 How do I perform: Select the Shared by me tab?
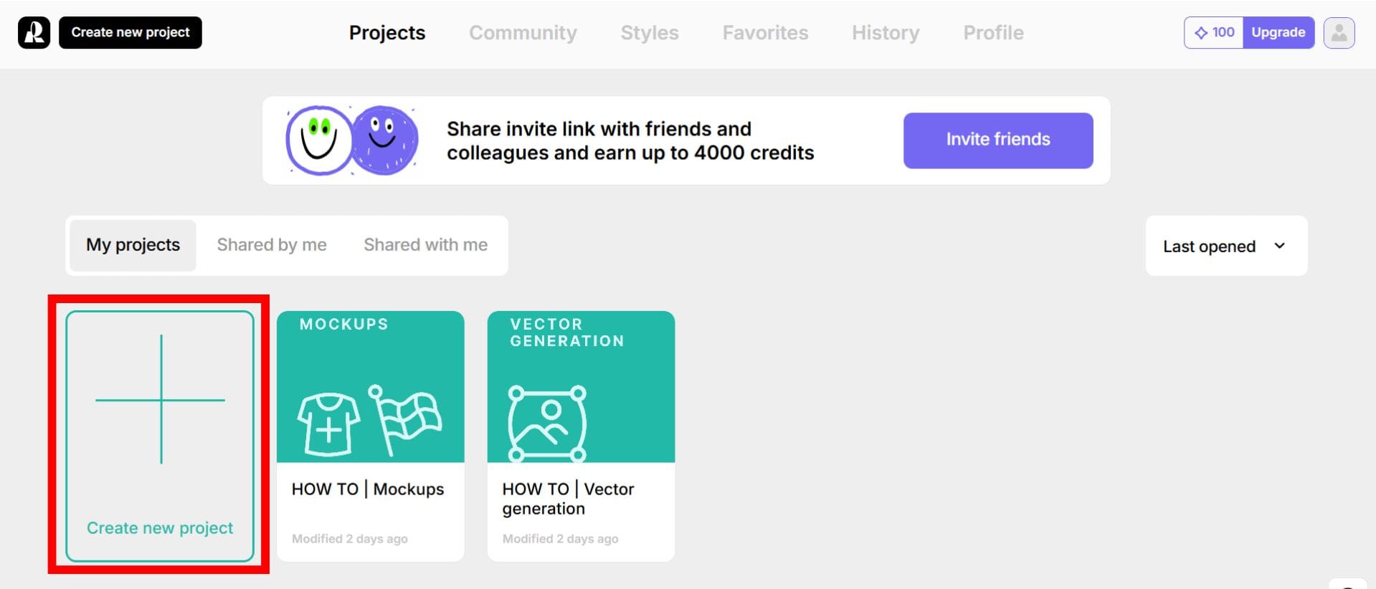tap(272, 245)
